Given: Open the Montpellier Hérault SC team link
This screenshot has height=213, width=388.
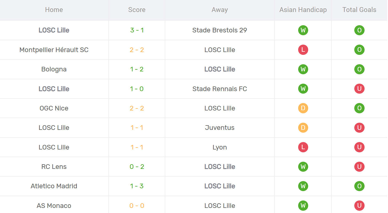Looking at the screenshot, I should point(54,50).
